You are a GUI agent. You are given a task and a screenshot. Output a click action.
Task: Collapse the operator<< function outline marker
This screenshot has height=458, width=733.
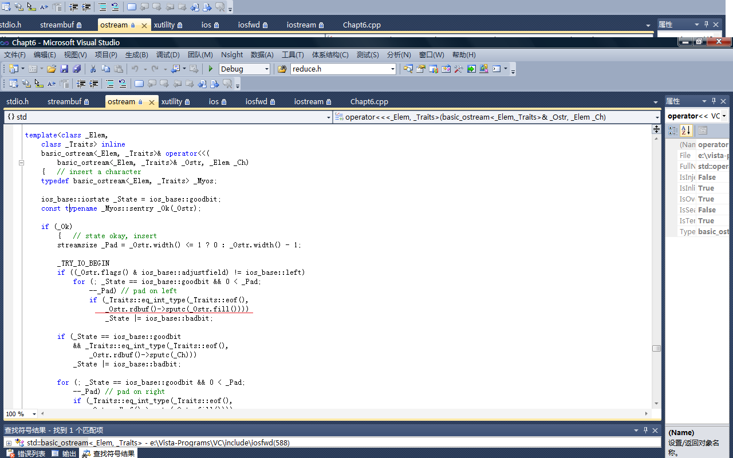21,163
